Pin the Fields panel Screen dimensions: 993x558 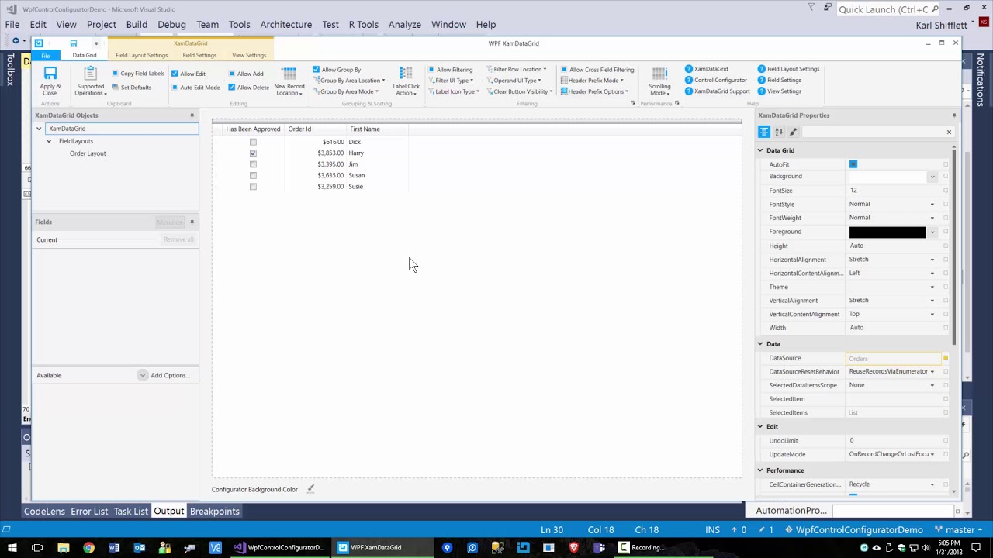click(192, 222)
